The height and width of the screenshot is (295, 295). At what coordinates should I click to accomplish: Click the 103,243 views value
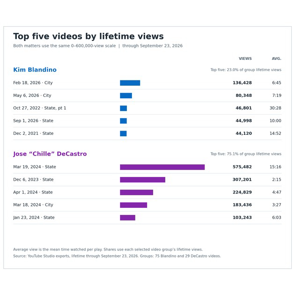pos(242,217)
